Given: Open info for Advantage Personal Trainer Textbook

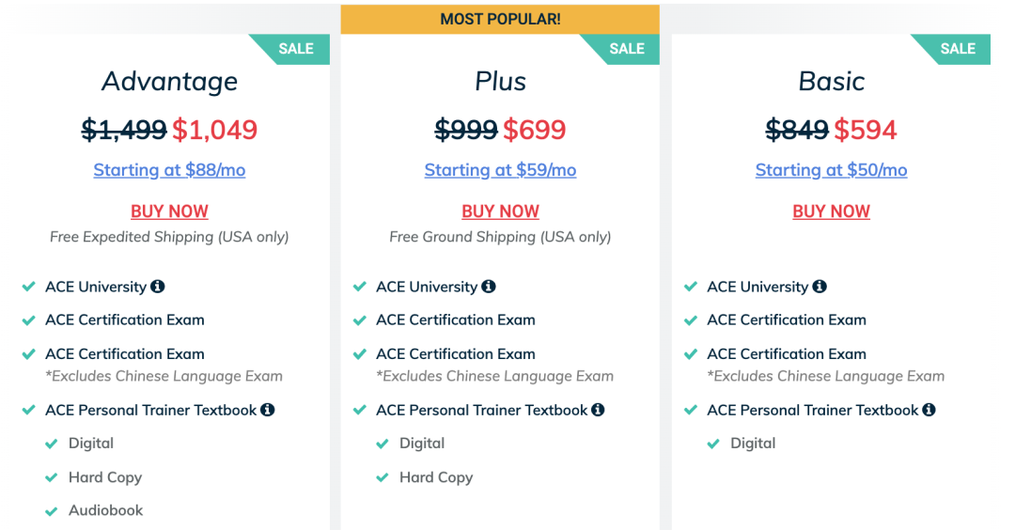Looking at the screenshot, I should point(268,410).
